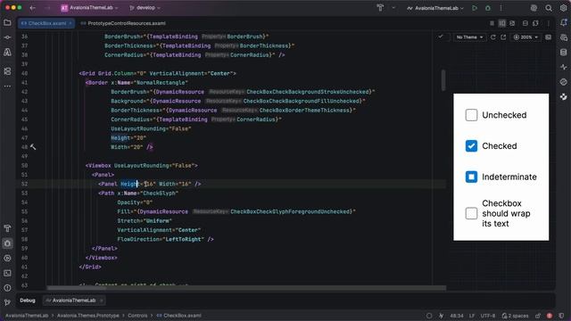The width and height of the screenshot is (571, 321).
Task: Run the AvaloniaThemeLab configuration
Action: (x=475, y=8)
